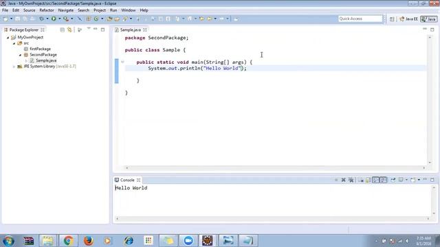The width and height of the screenshot is (440, 247).
Task: Open the Refactor menu
Action: [47, 10]
